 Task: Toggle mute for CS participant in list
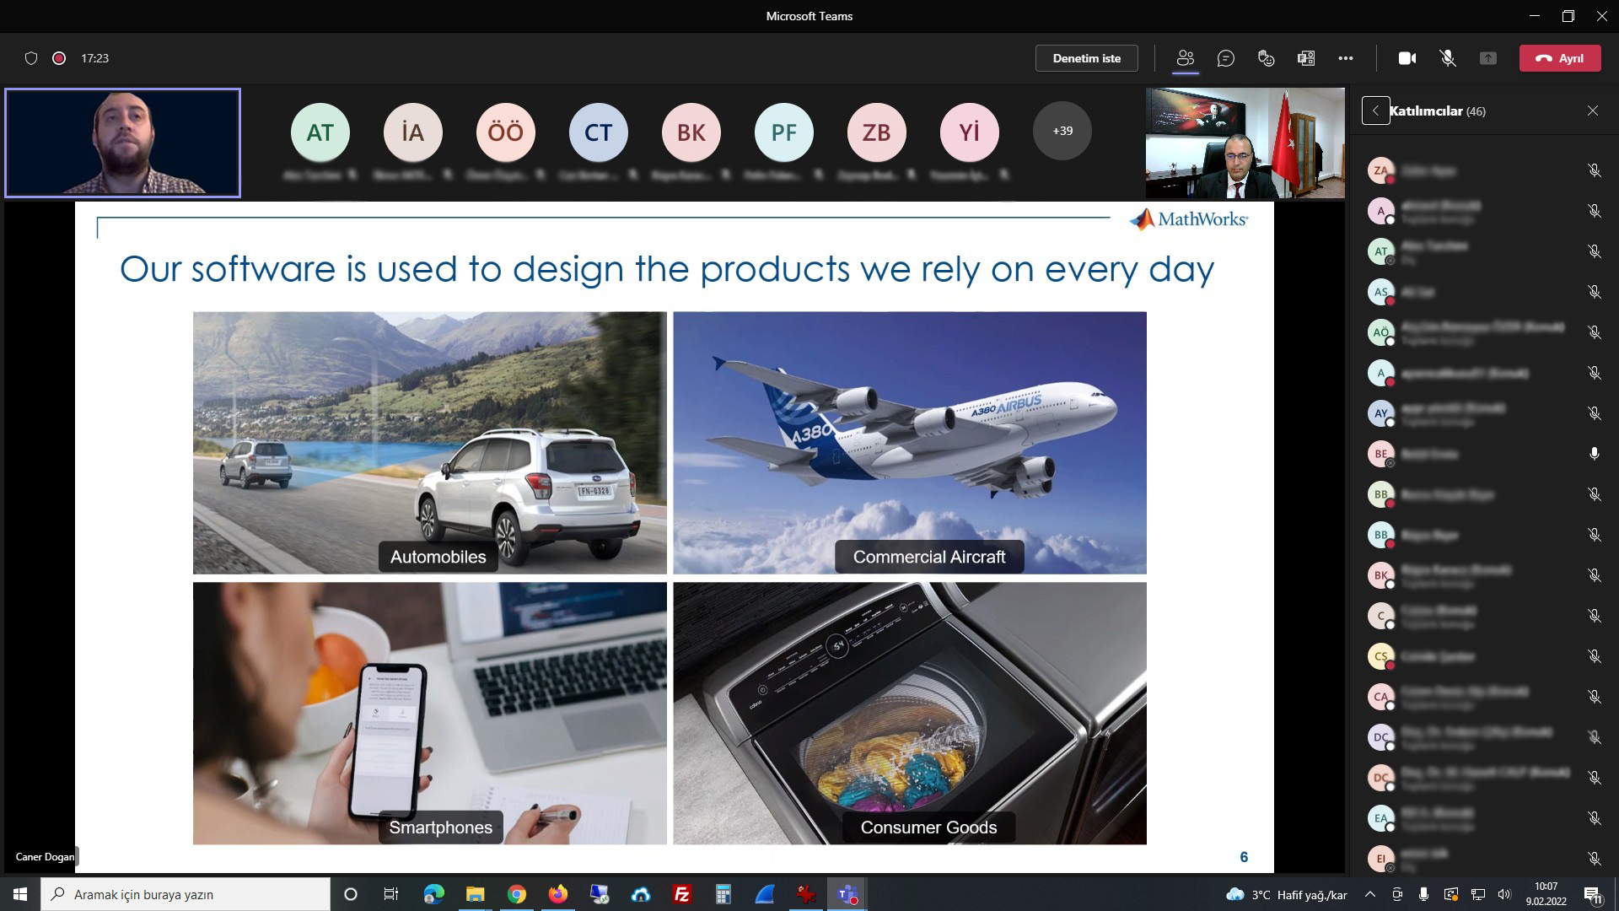1594,656
